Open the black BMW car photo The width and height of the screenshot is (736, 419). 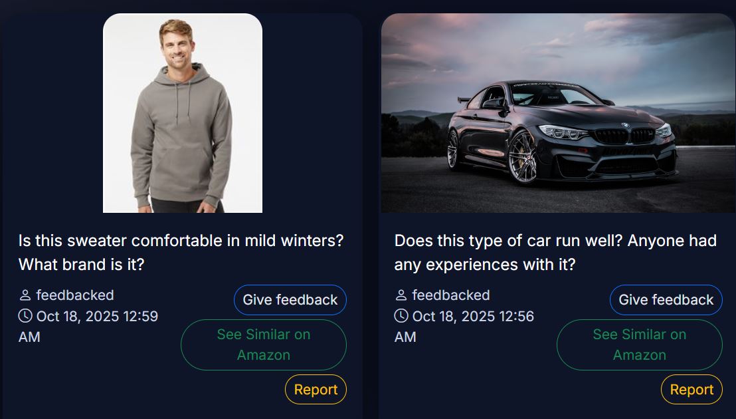pyautogui.click(x=558, y=113)
